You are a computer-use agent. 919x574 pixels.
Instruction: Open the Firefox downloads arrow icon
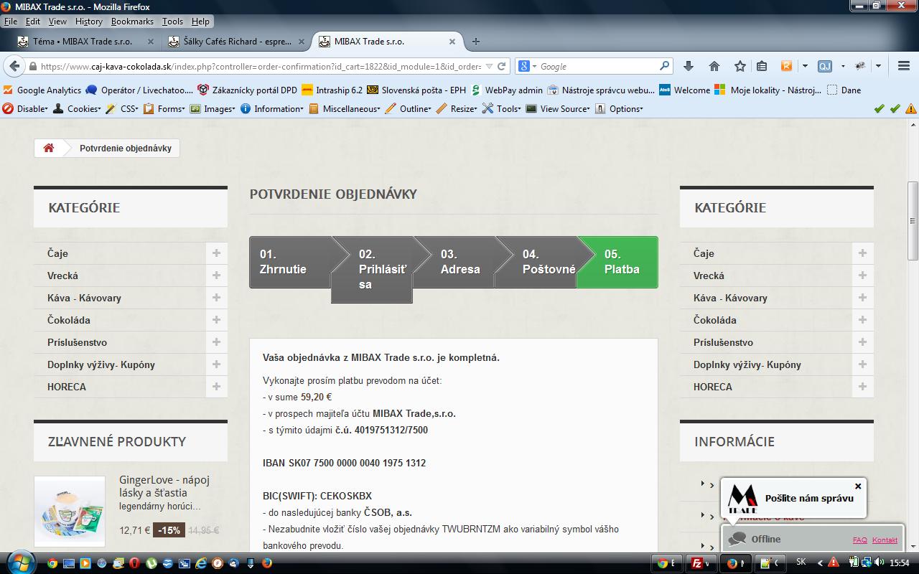689,66
